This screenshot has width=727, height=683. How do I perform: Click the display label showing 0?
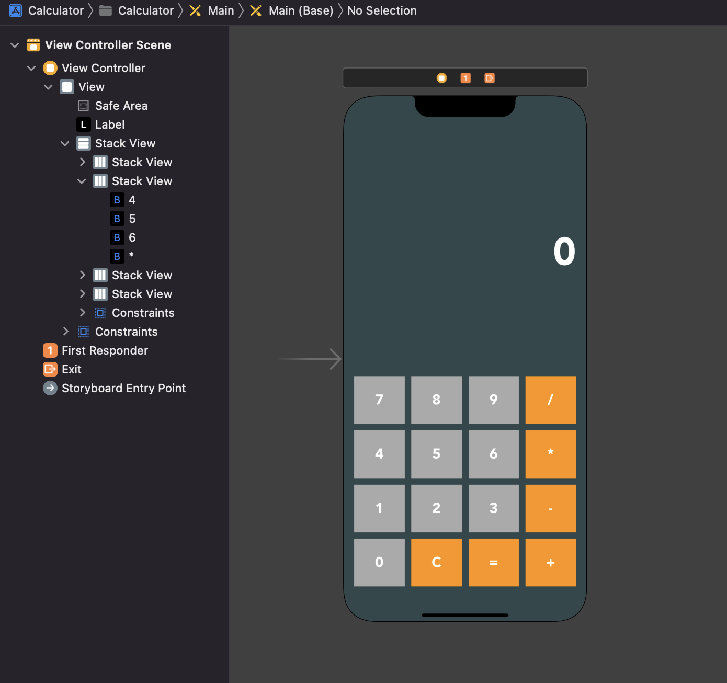click(x=564, y=252)
